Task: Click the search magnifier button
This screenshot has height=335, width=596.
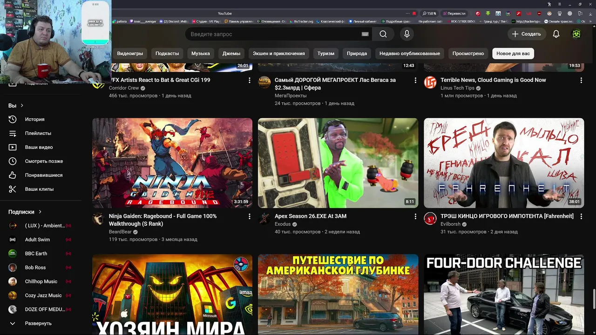Action: 383,34
